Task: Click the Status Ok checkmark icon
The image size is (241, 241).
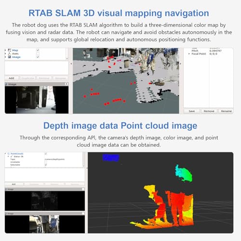Action: (x=12, y=156)
